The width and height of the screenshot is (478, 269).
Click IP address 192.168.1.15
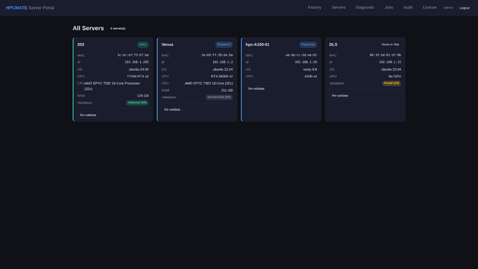[x=390, y=62]
